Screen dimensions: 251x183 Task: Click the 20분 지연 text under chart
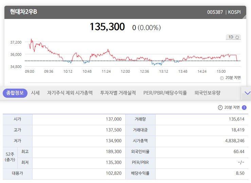[x=233, y=78]
